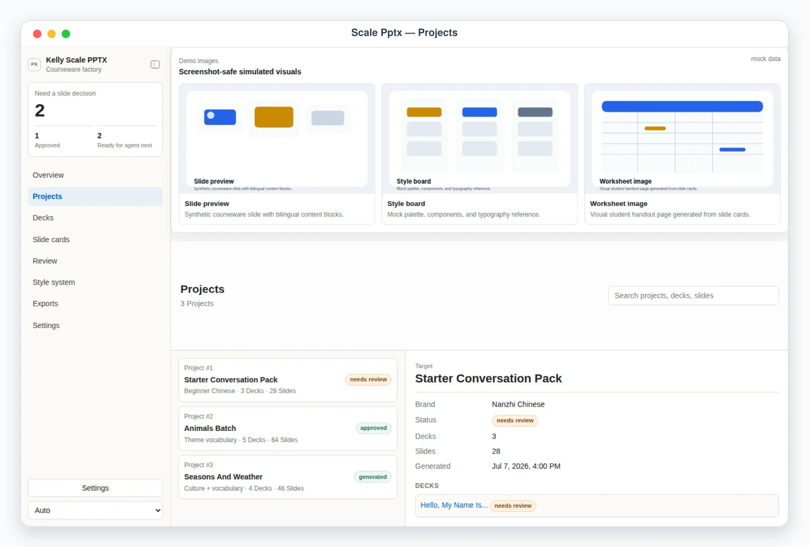
Task: Select Projects in the sidebar
Action: coord(95,197)
